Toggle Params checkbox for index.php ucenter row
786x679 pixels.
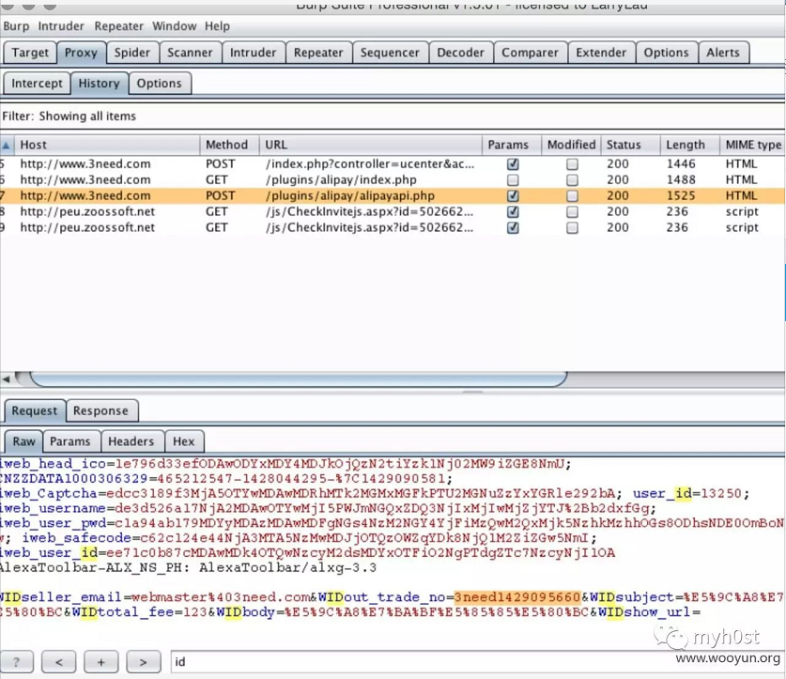513,164
